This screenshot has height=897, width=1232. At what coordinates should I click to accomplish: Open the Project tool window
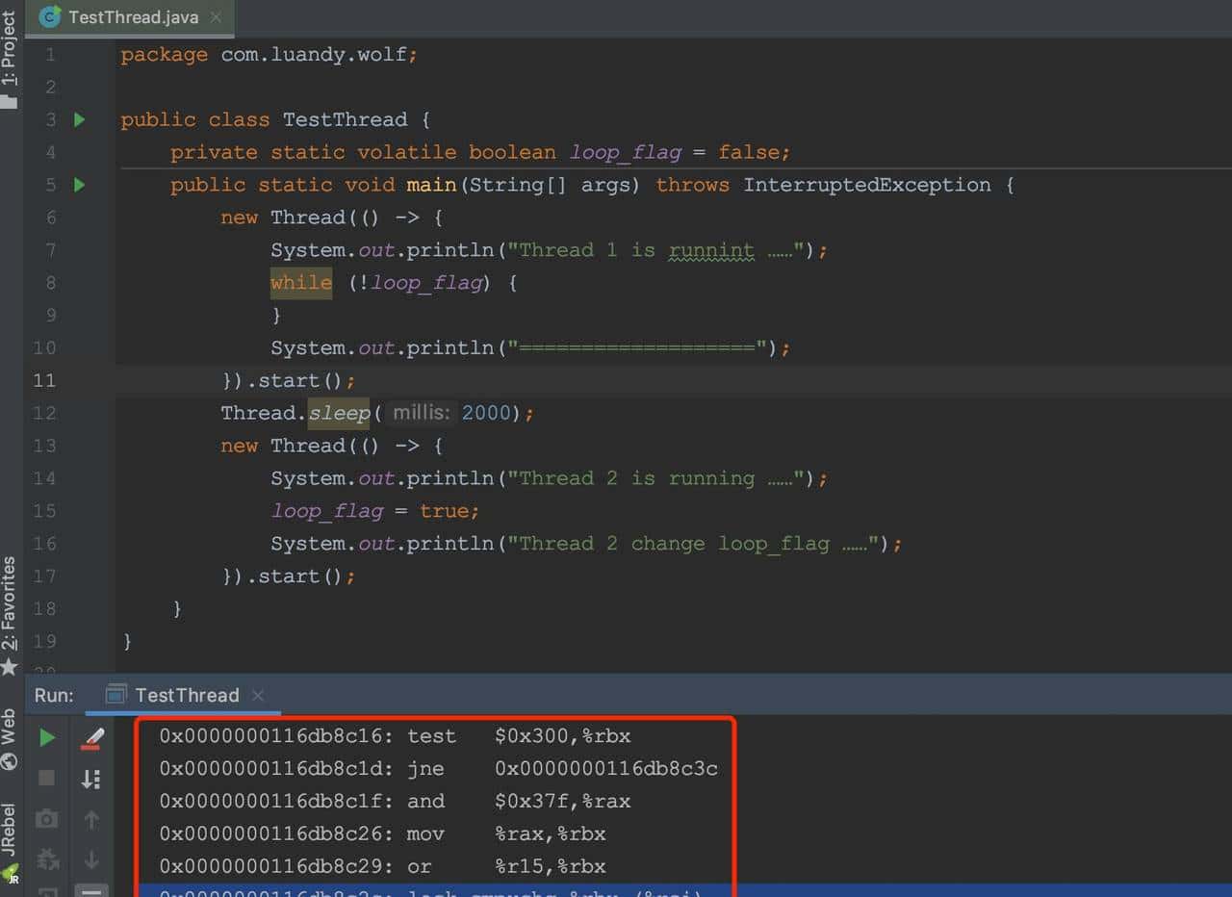point(10,58)
